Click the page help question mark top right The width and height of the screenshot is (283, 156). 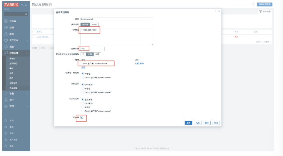(x=253, y=4)
